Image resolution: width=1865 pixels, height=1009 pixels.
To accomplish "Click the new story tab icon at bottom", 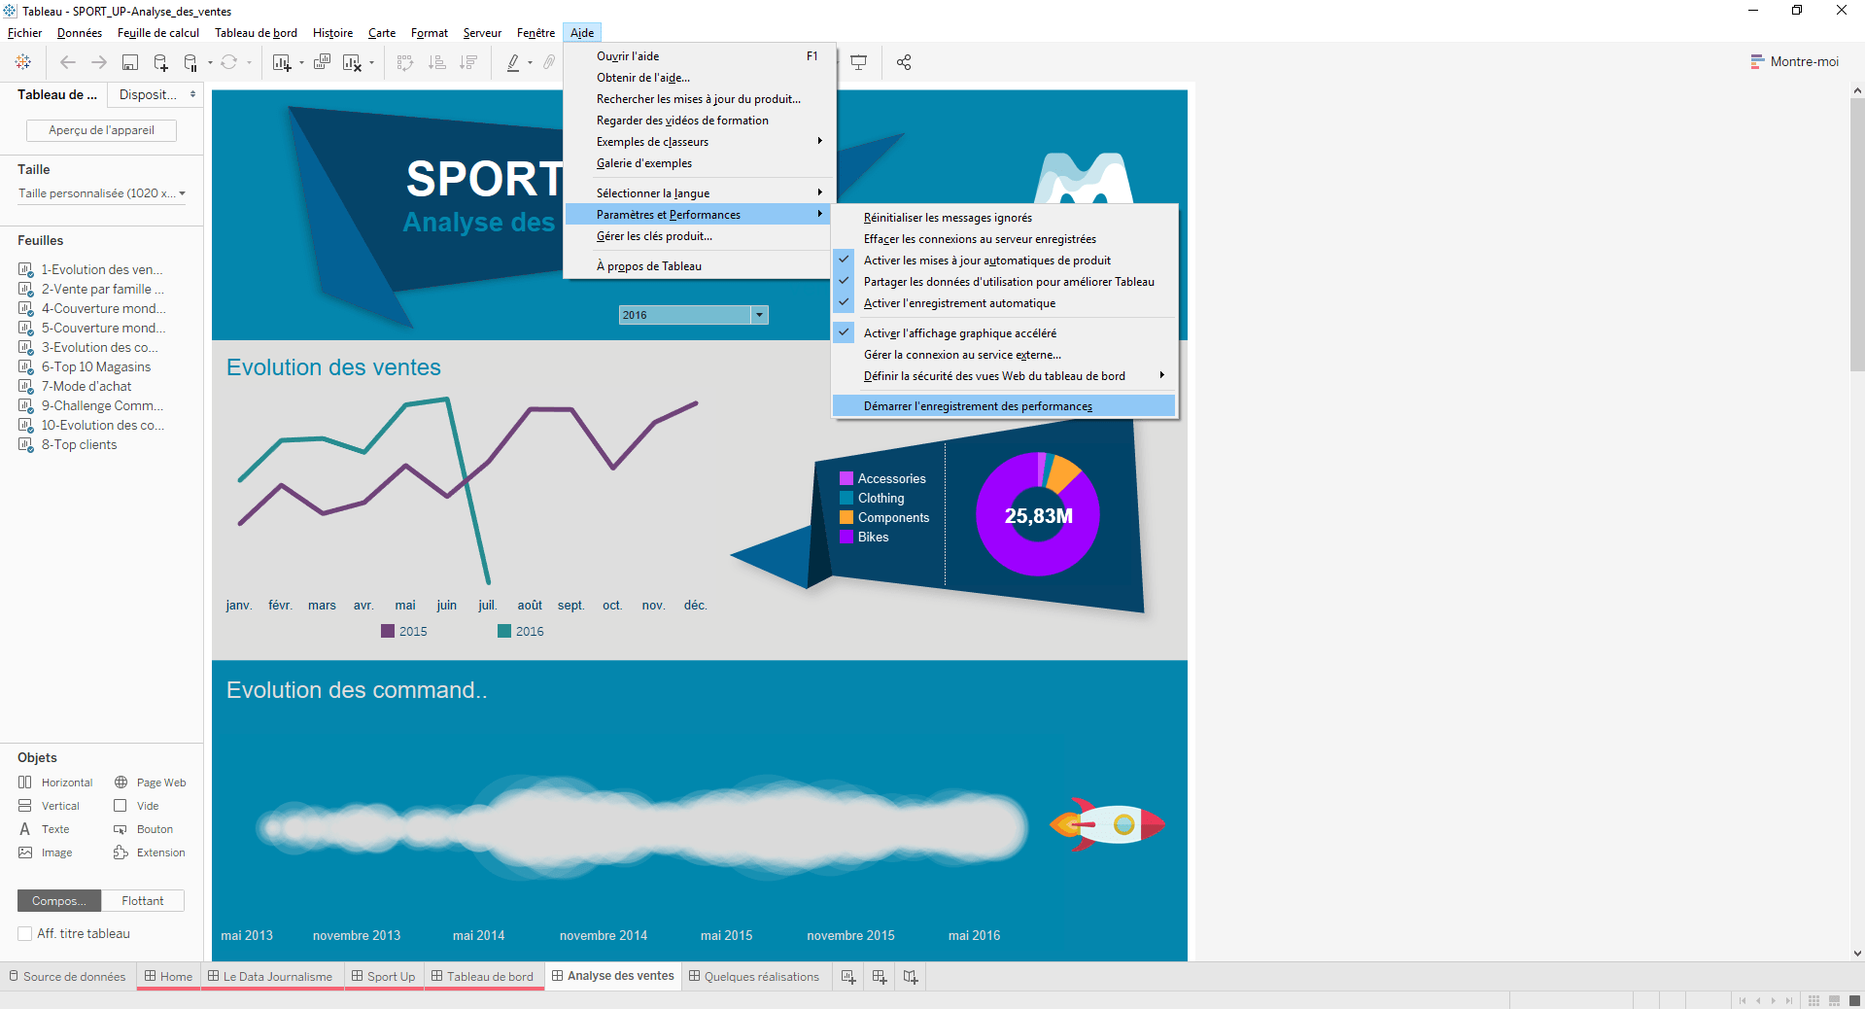I will [x=911, y=977].
